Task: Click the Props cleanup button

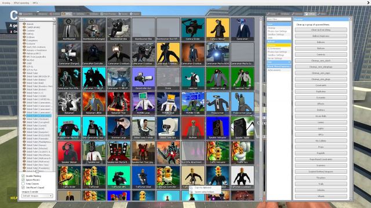Action: (x=321, y=147)
